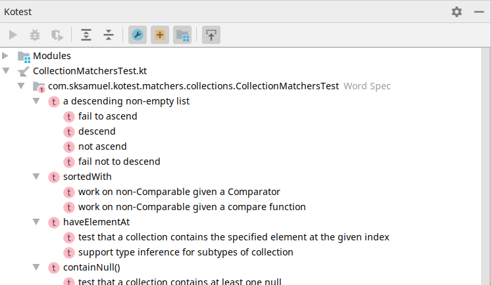
Task: Collapse the haveElementAt test group
Action: (36, 221)
